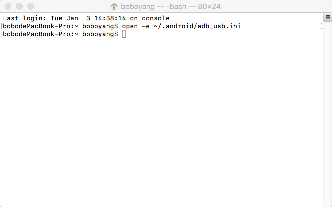Image resolution: width=332 pixels, height=207 pixels.
Task: Click the window title 'boboyang — -bash — 80×24'
Action: pyautogui.click(x=171, y=7)
